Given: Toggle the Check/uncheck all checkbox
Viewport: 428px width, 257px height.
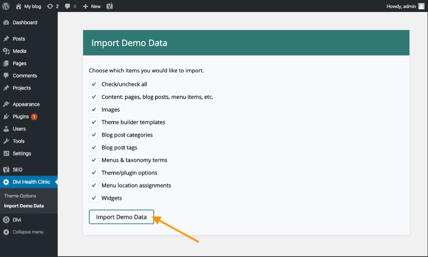Looking at the screenshot, I should click(x=93, y=84).
